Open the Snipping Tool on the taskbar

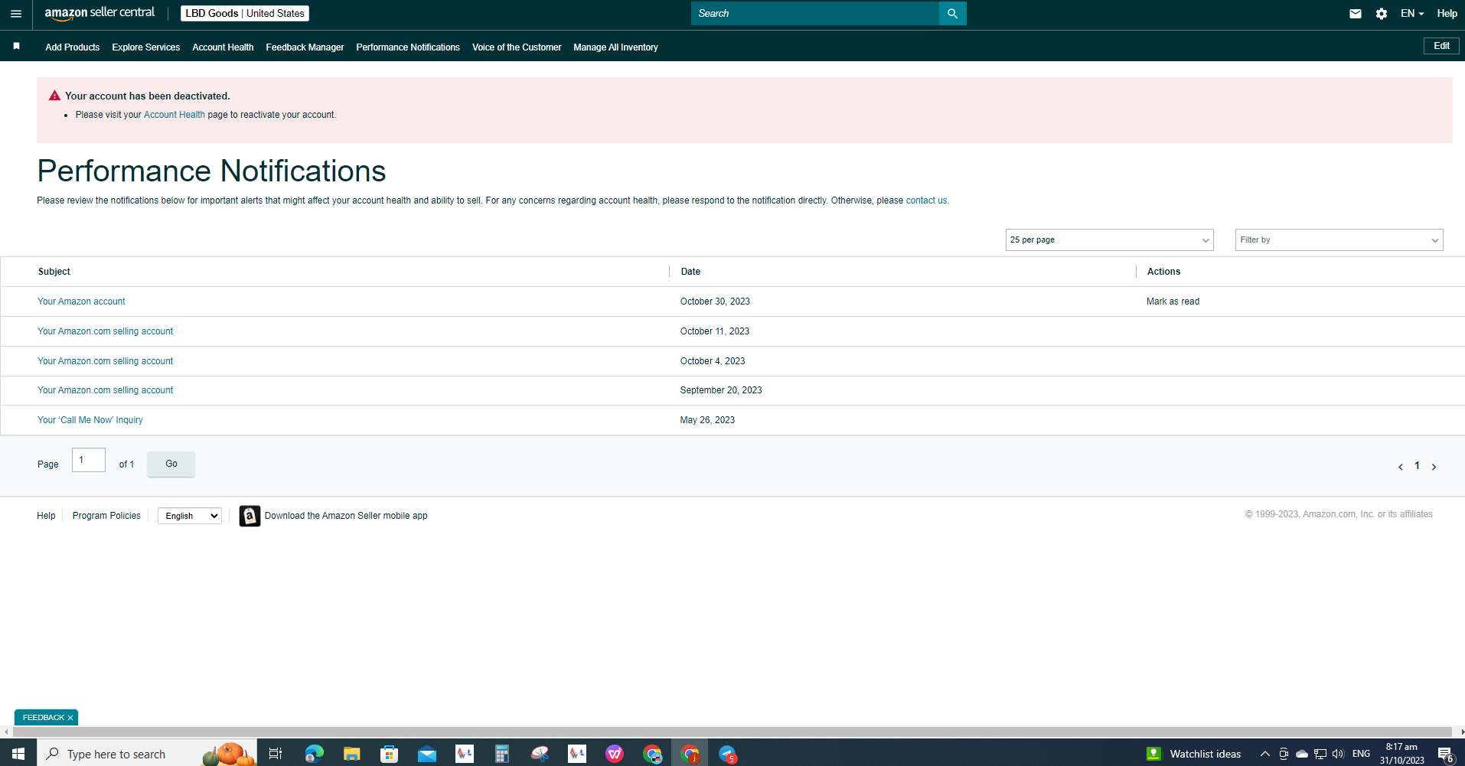540,754
